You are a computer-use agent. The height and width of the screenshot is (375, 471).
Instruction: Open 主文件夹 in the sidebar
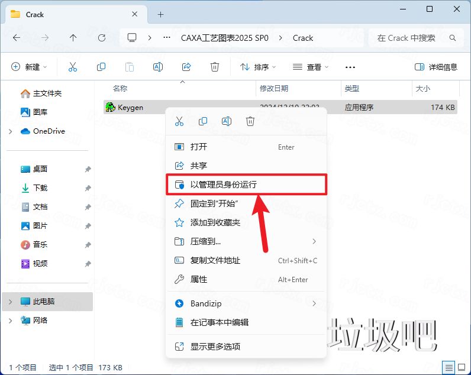[41, 93]
